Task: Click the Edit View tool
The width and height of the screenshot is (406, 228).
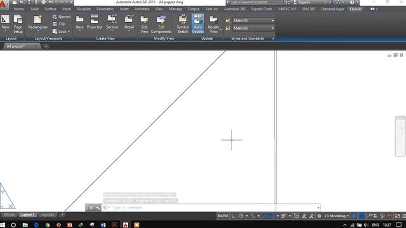Action: 144,24
